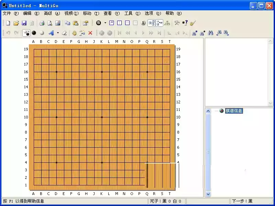Pick the label tool marked A

(x=52, y=33)
